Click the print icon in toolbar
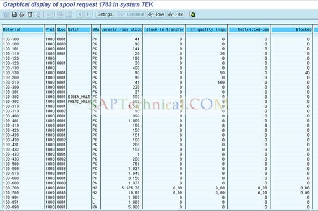The image size is (318, 211). pos(22,14)
